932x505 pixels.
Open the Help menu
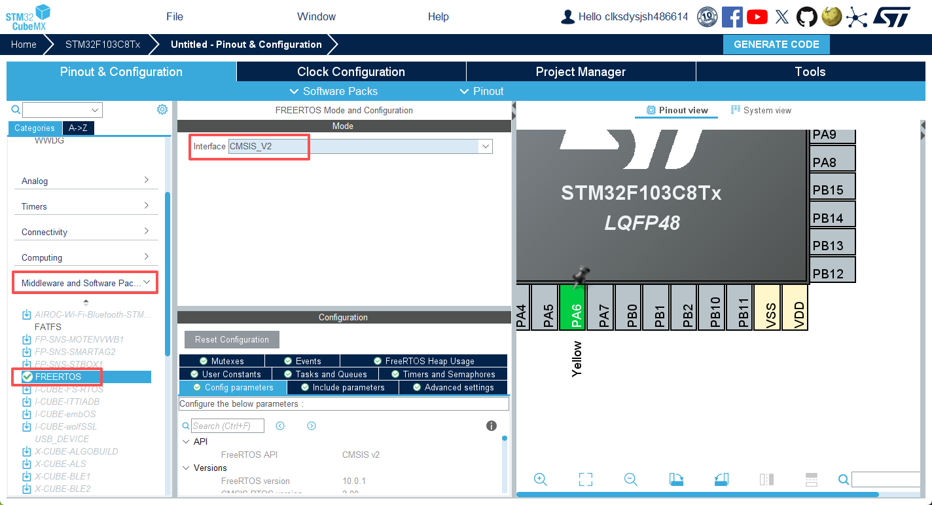tap(439, 16)
